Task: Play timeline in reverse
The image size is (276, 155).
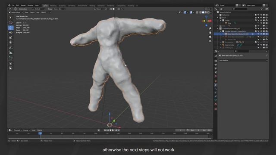Action: 110,130
